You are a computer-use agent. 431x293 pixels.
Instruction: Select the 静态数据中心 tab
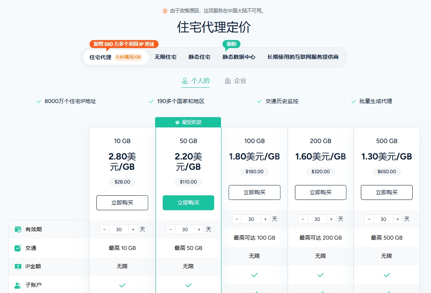click(238, 56)
